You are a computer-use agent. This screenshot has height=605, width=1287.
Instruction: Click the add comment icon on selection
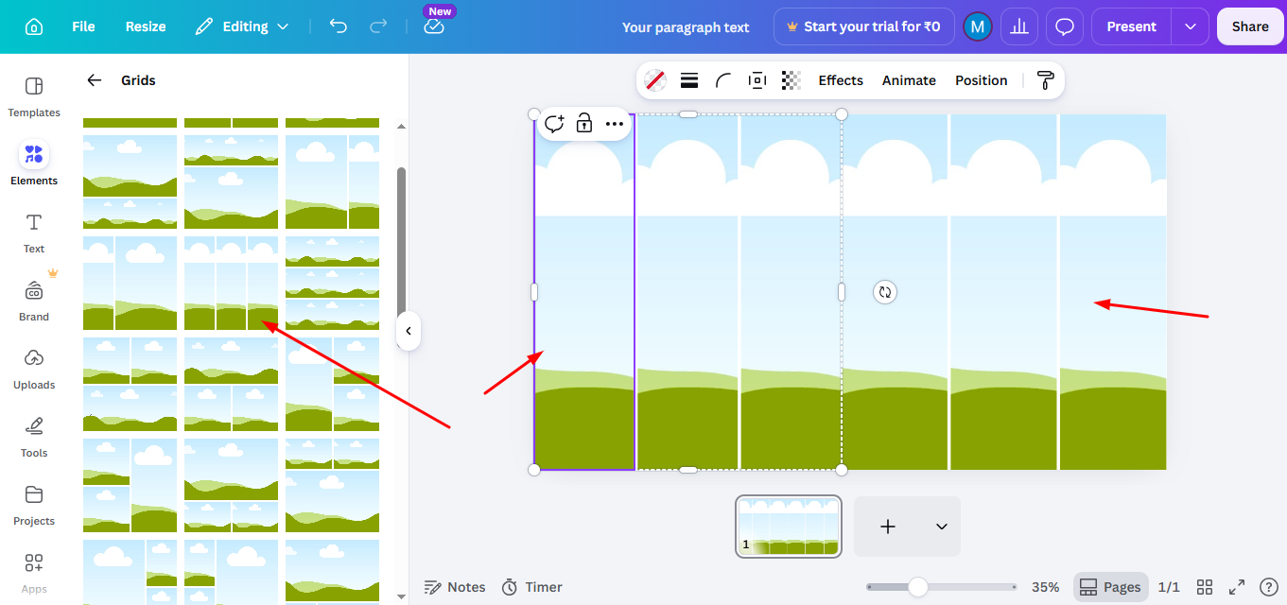tap(555, 123)
